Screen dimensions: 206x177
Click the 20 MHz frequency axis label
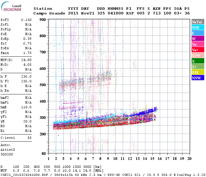189,159
